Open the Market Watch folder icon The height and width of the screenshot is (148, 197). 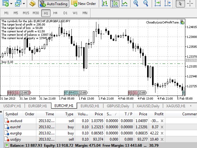coord(33,4)
